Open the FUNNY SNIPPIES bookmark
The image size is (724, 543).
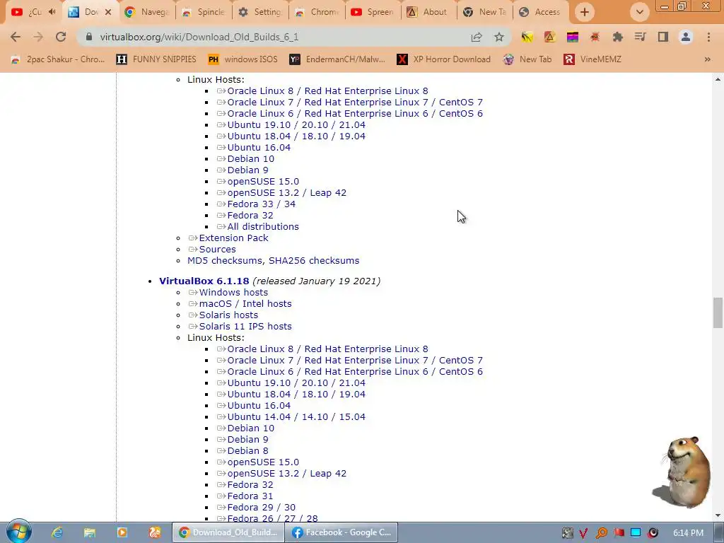pos(156,59)
